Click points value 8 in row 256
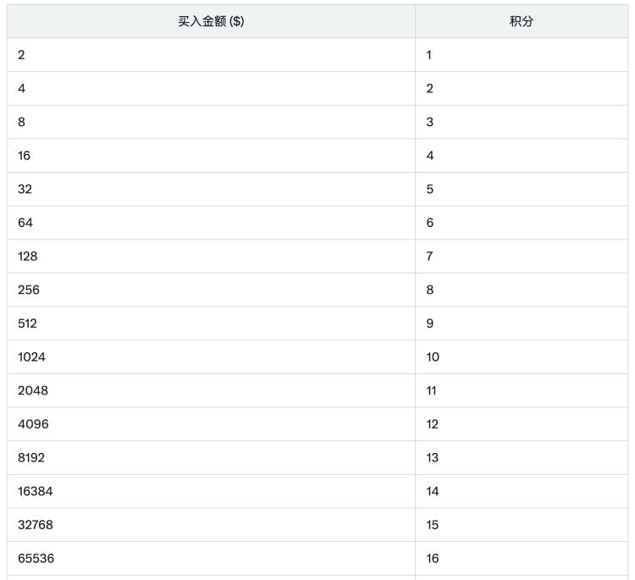 click(x=522, y=290)
